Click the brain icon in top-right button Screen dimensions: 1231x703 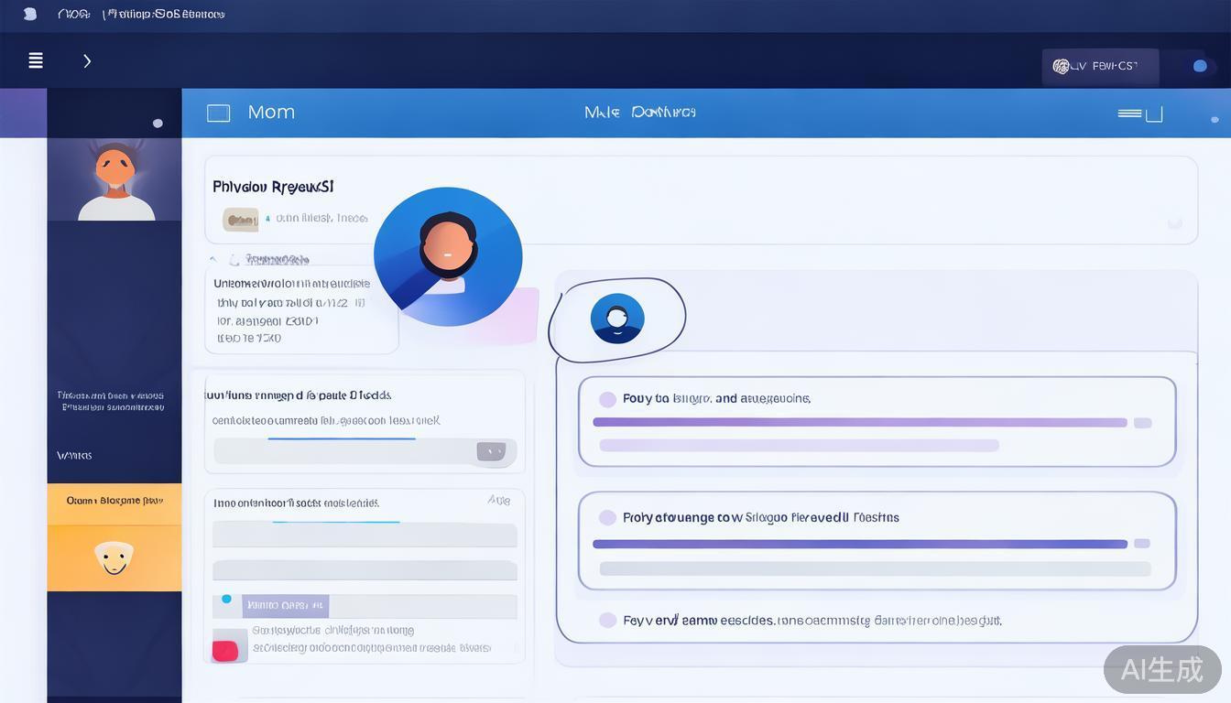(x=1061, y=66)
